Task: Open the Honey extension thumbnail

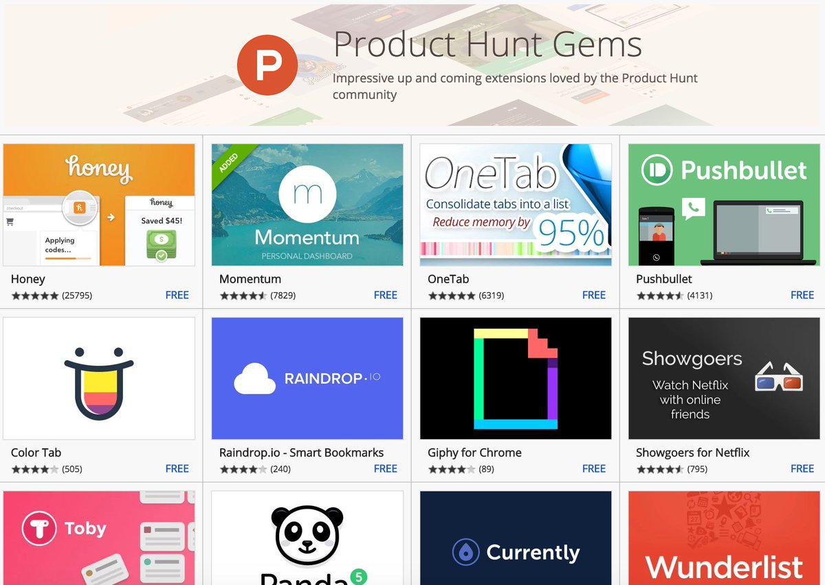Action: coord(99,205)
